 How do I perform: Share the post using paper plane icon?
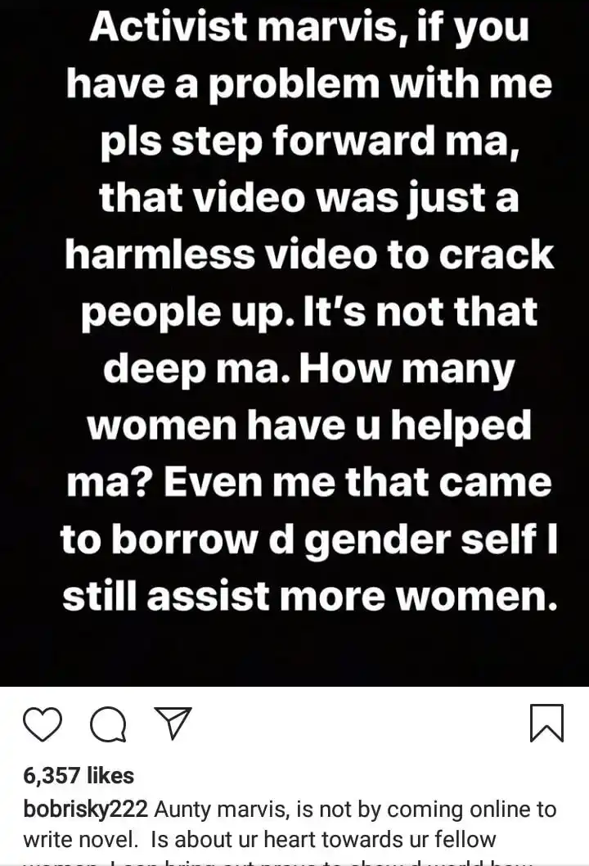pos(173,723)
